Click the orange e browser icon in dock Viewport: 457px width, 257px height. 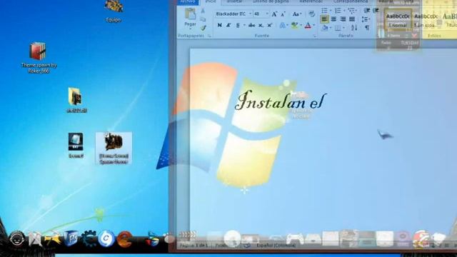(x=124, y=238)
